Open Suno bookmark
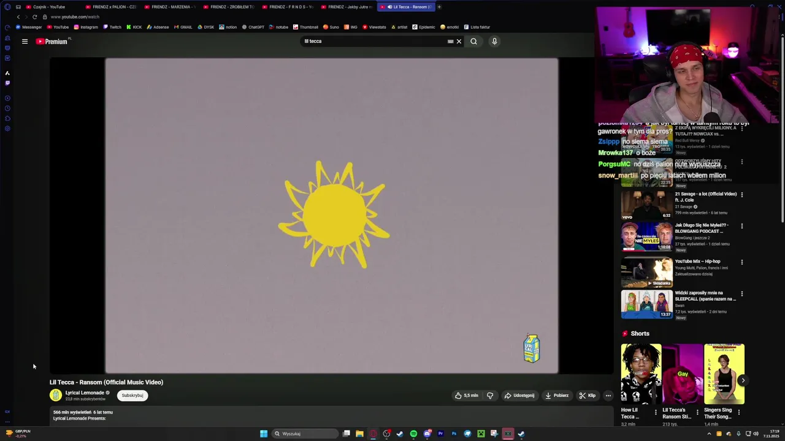Screen dimensions: 785x441 click(x=331, y=27)
